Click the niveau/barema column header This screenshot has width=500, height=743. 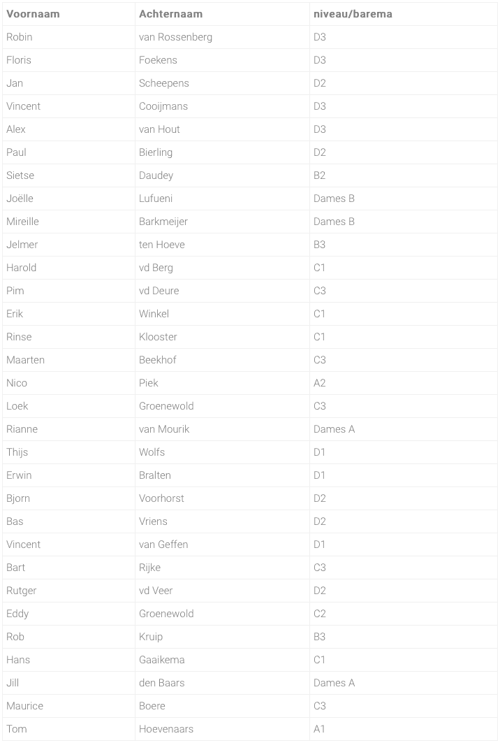[404, 14]
